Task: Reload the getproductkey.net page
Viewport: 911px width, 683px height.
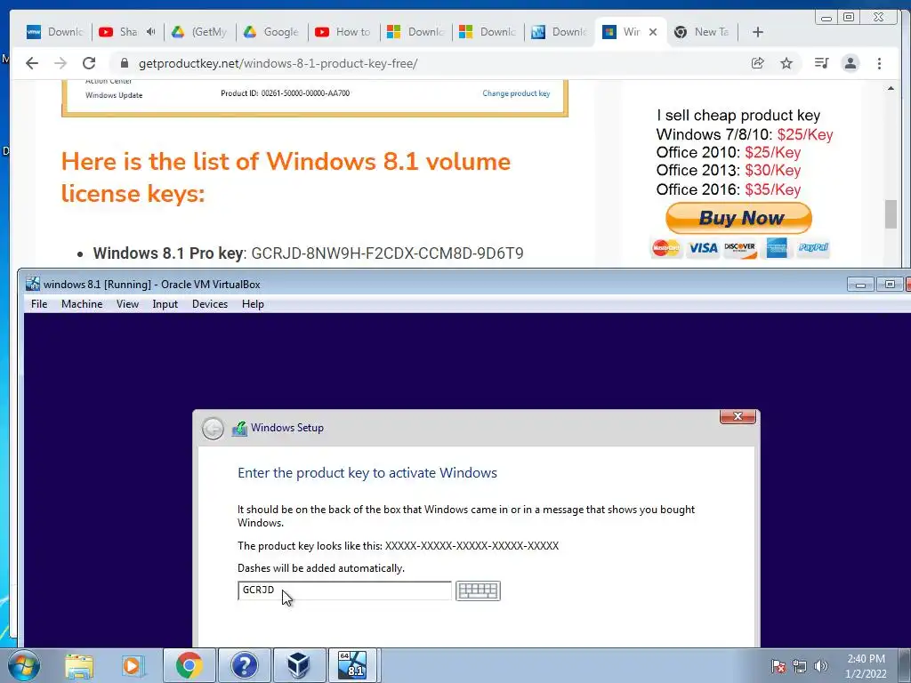Action: (x=89, y=63)
